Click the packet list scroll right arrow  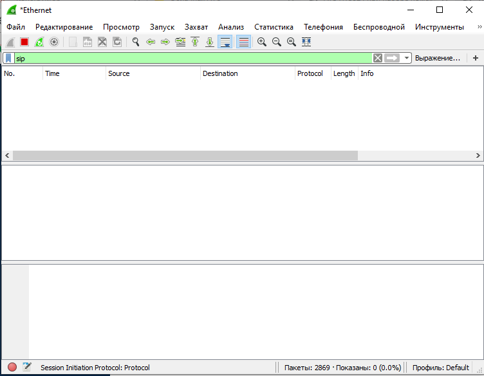tap(478, 156)
